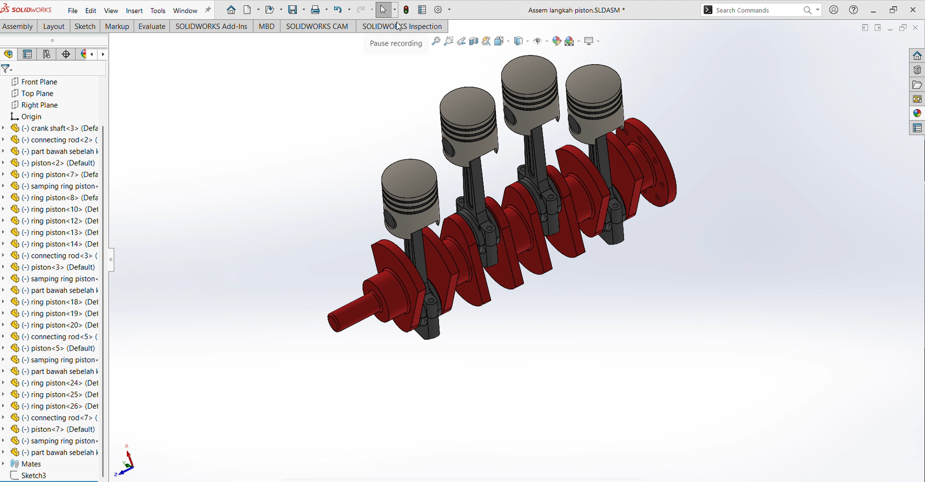Toggle the left panel expand button
The image size is (925, 482).
click(865, 28)
